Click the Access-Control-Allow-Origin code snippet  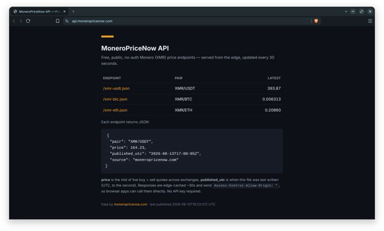click(246, 185)
